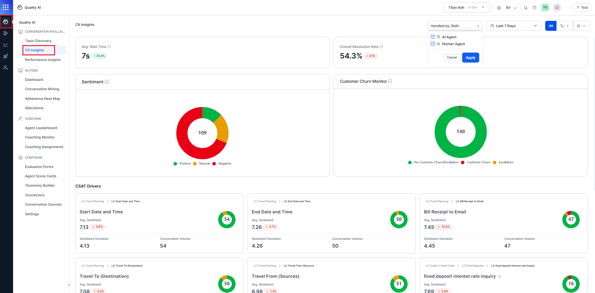Open the End Date and Time driver card
The height and width of the screenshot is (293, 595).
click(331, 223)
